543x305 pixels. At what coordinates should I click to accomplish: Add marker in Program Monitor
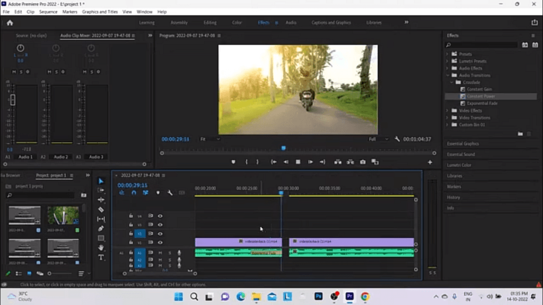233,162
